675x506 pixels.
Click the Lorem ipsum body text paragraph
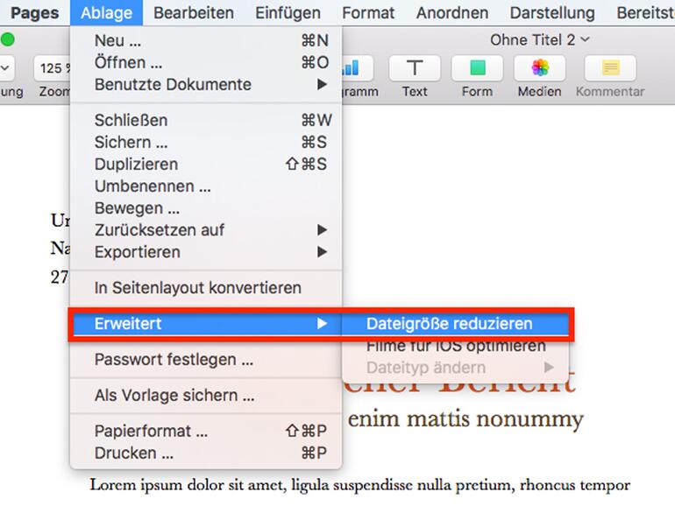click(x=359, y=485)
